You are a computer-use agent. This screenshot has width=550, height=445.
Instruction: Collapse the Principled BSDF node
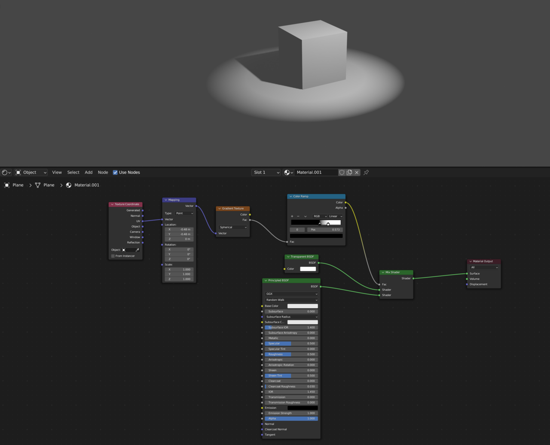pos(266,281)
